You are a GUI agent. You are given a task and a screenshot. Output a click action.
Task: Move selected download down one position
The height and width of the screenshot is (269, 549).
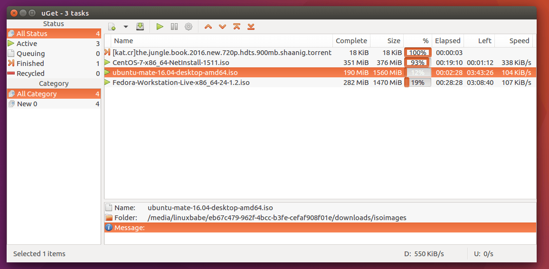tap(222, 27)
